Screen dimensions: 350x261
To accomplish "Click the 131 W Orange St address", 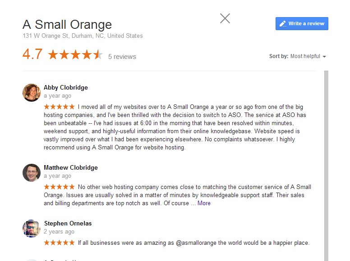I will pyautogui.click(x=83, y=36).
